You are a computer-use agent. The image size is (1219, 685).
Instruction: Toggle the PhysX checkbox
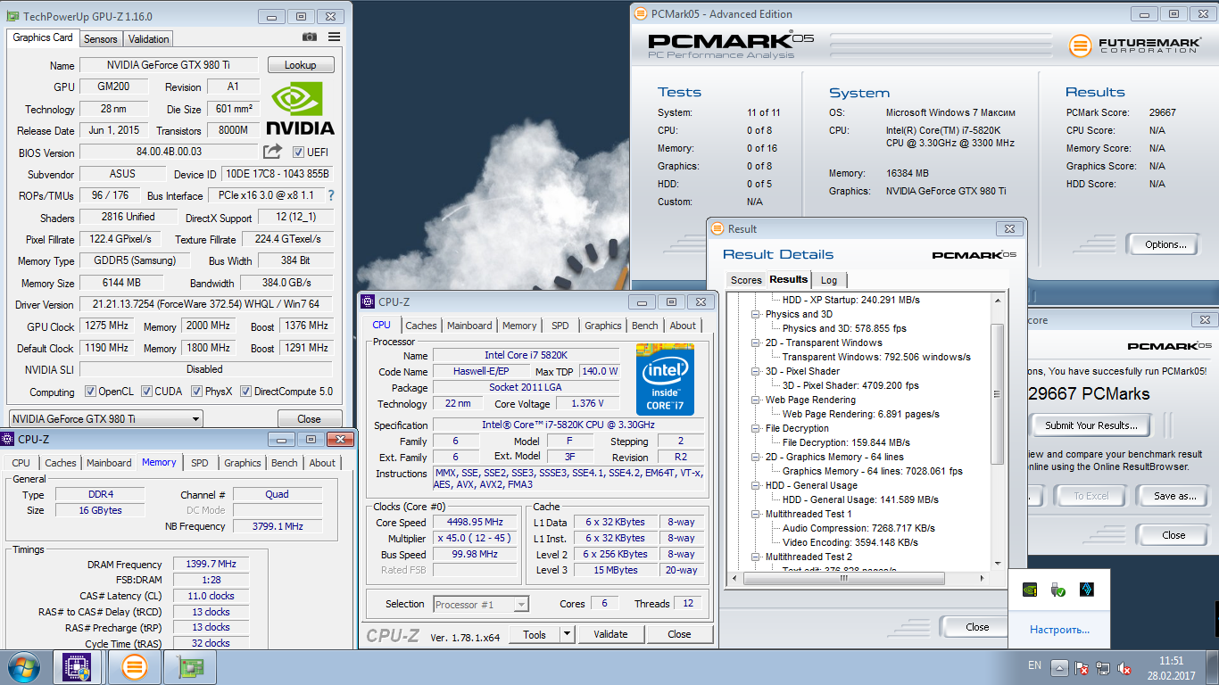(x=195, y=392)
